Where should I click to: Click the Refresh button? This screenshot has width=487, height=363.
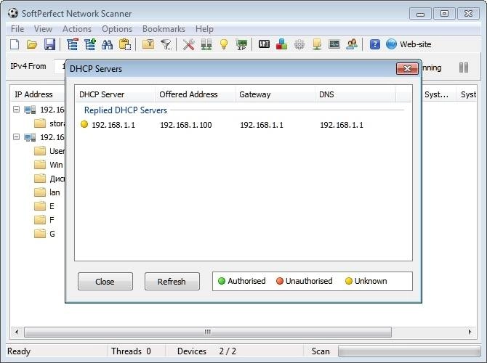pos(172,282)
